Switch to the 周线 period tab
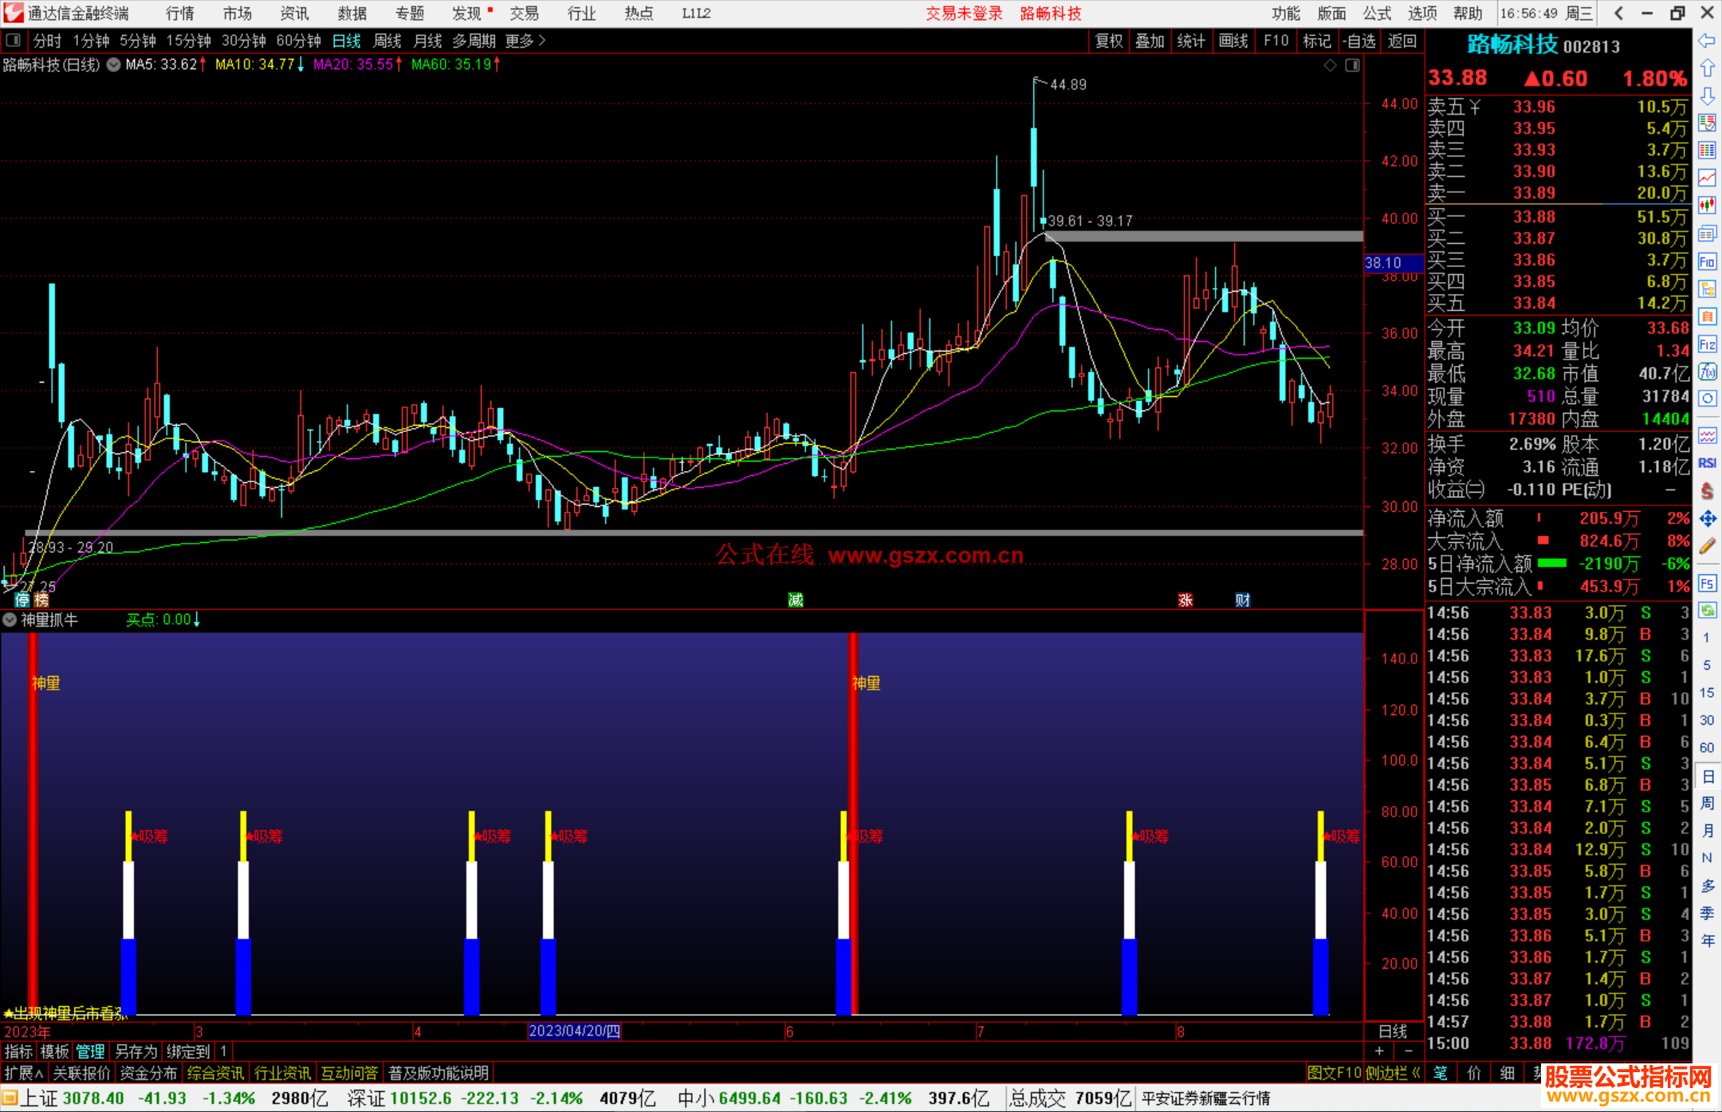Screen dimensions: 1722x1112 (x=387, y=40)
